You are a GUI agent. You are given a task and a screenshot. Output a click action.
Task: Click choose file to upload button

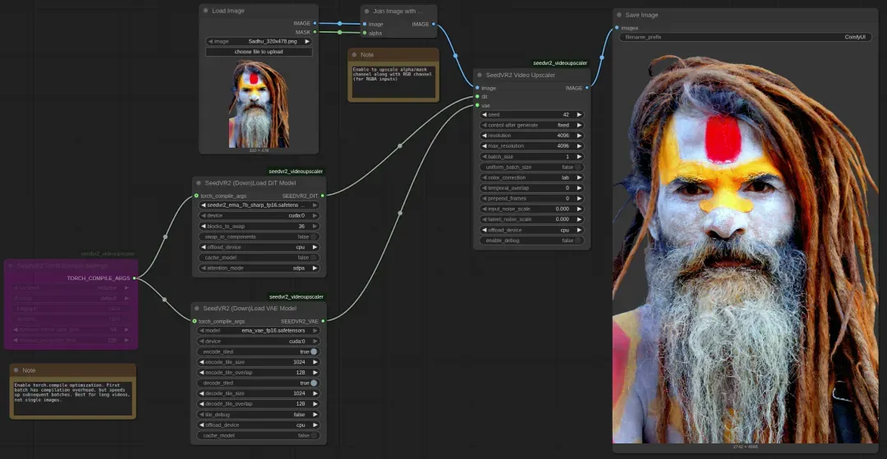(259, 52)
